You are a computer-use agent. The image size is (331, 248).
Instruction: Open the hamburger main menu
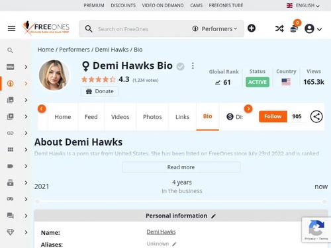tap(11, 28)
